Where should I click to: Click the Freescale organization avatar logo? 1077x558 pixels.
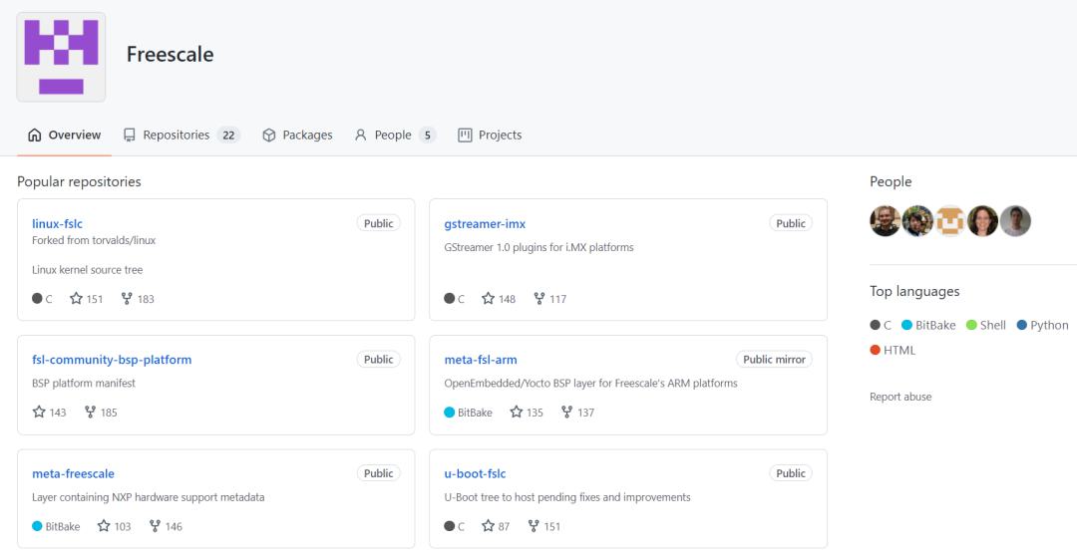[x=61, y=57]
